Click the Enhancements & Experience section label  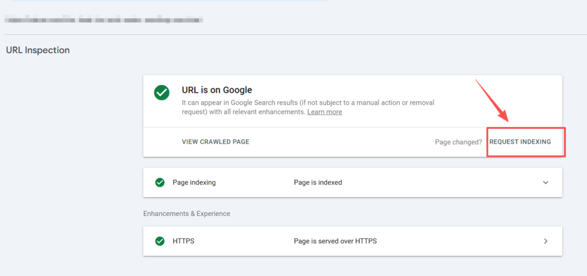tap(186, 214)
